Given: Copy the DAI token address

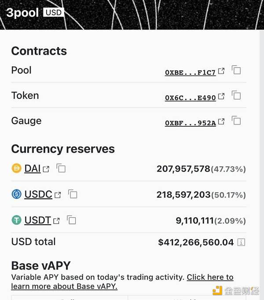Looking at the screenshot, I should point(61,168).
